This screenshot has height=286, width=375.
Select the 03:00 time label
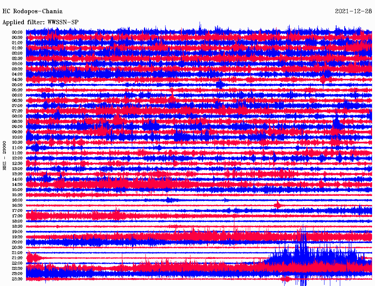click(x=17, y=64)
